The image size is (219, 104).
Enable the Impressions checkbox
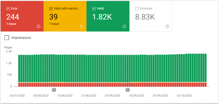(x=7, y=38)
